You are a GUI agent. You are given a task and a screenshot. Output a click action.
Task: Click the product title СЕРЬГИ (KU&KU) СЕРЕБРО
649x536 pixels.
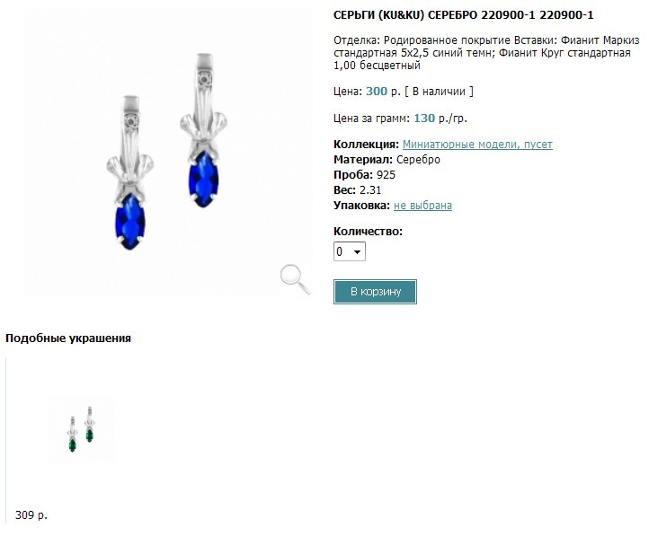(x=405, y=15)
